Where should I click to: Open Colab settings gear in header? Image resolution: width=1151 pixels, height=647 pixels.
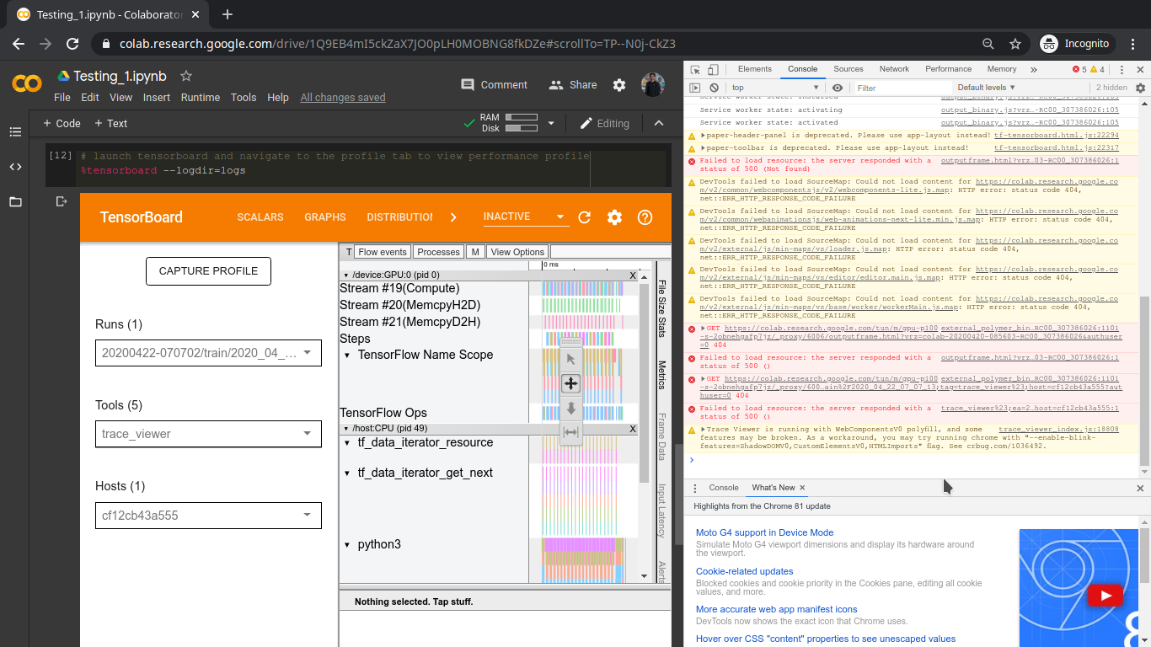tap(619, 85)
